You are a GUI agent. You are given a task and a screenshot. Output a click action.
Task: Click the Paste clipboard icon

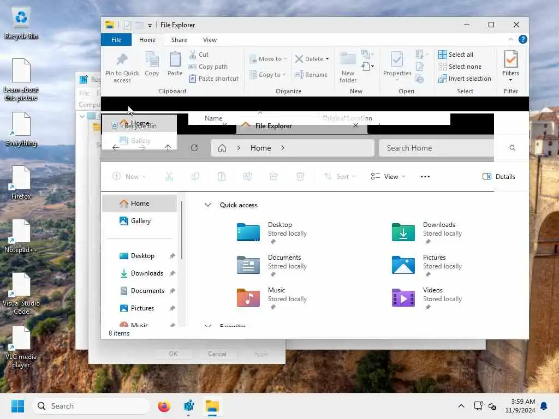(175, 59)
